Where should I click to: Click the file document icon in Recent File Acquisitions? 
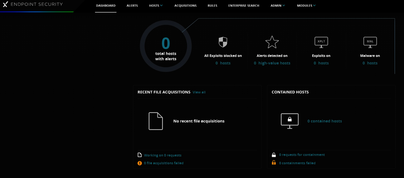coord(156,121)
